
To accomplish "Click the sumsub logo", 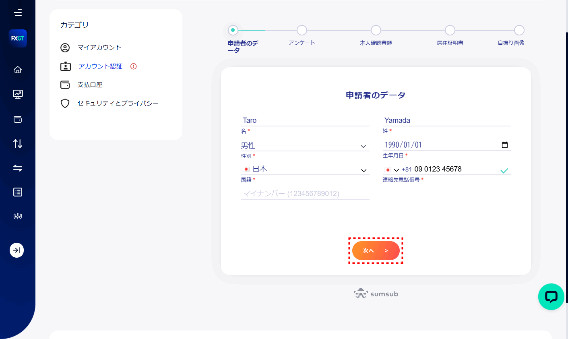I will click(376, 294).
